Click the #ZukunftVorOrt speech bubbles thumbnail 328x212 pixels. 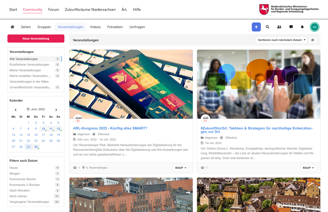[x=258, y=84]
